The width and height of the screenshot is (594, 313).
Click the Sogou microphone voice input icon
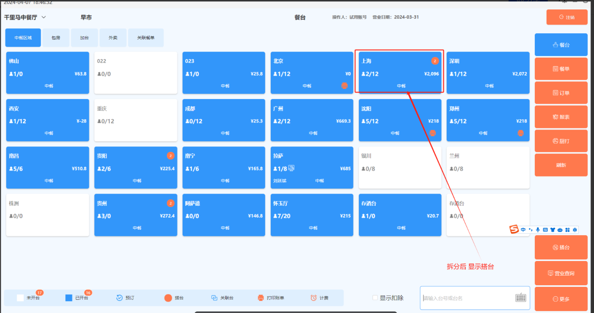(x=538, y=230)
